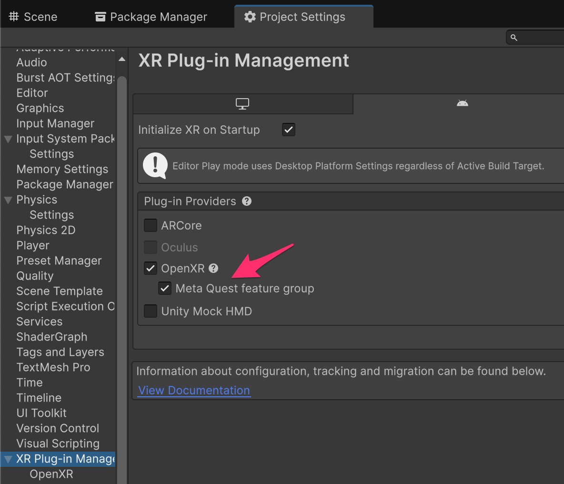Click the Plug-in Providers header text
Screen dimensions: 564x484
(x=190, y=201)
